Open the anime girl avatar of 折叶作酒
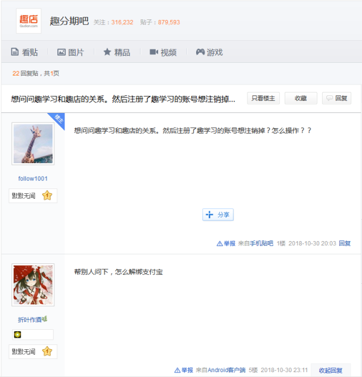 tap(33, 285)
